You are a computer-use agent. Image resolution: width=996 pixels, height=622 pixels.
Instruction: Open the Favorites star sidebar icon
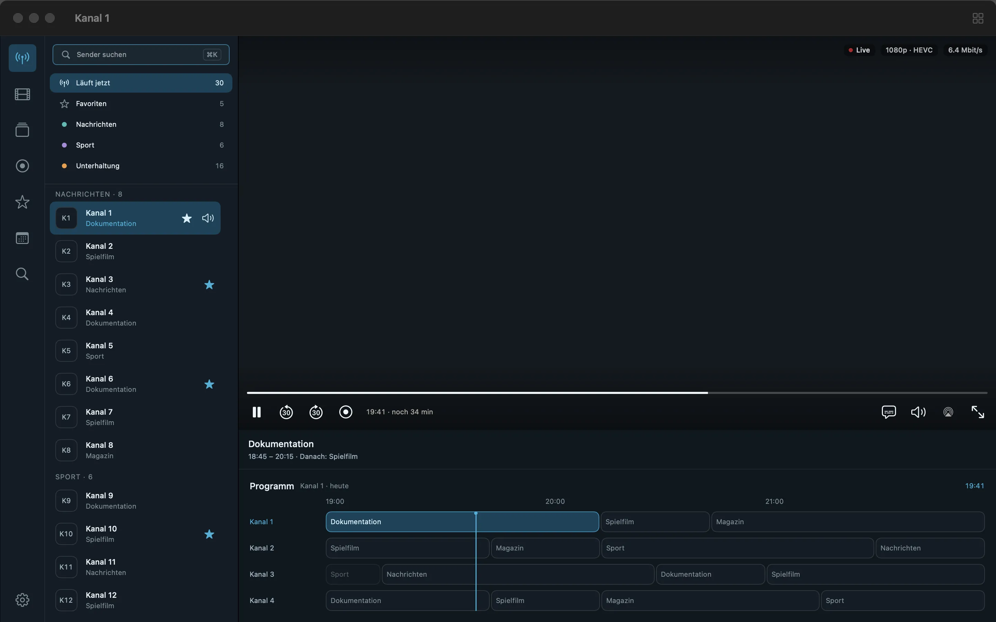(x=22, y=202)
